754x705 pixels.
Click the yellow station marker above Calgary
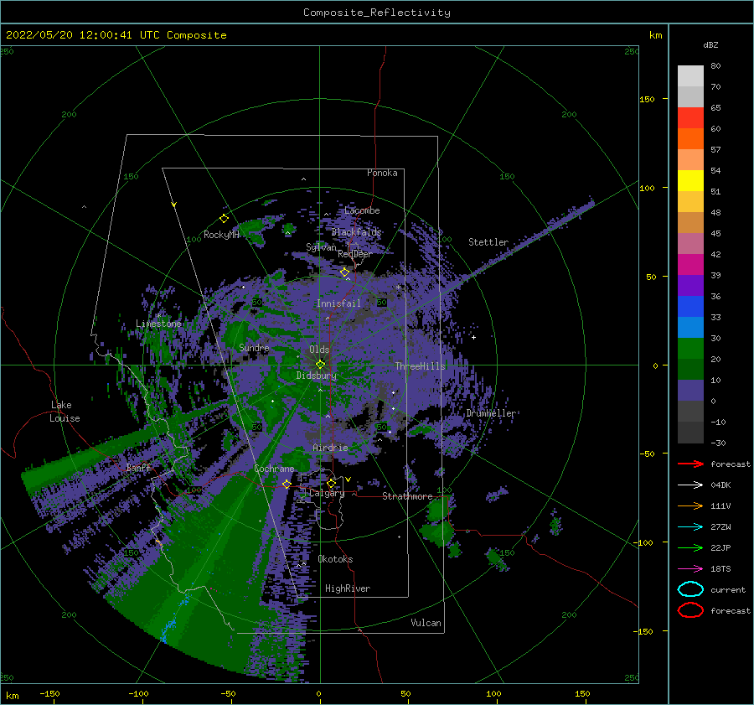click(331, 483)
